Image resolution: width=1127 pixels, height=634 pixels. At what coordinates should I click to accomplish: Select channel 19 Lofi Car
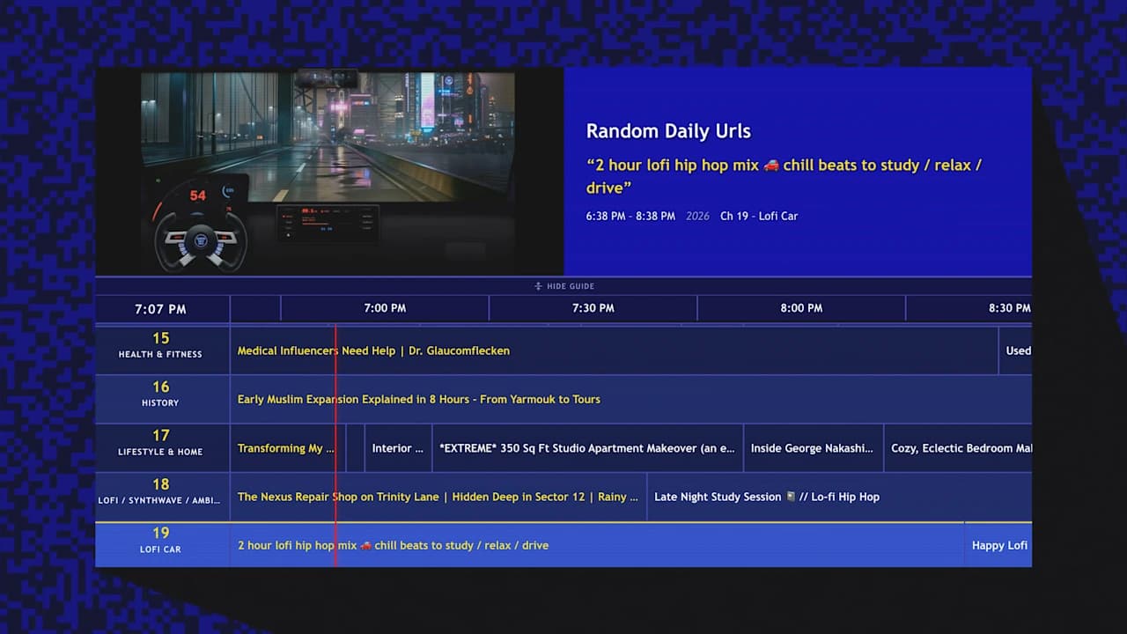pyautogui.click(x=160, y=540)
